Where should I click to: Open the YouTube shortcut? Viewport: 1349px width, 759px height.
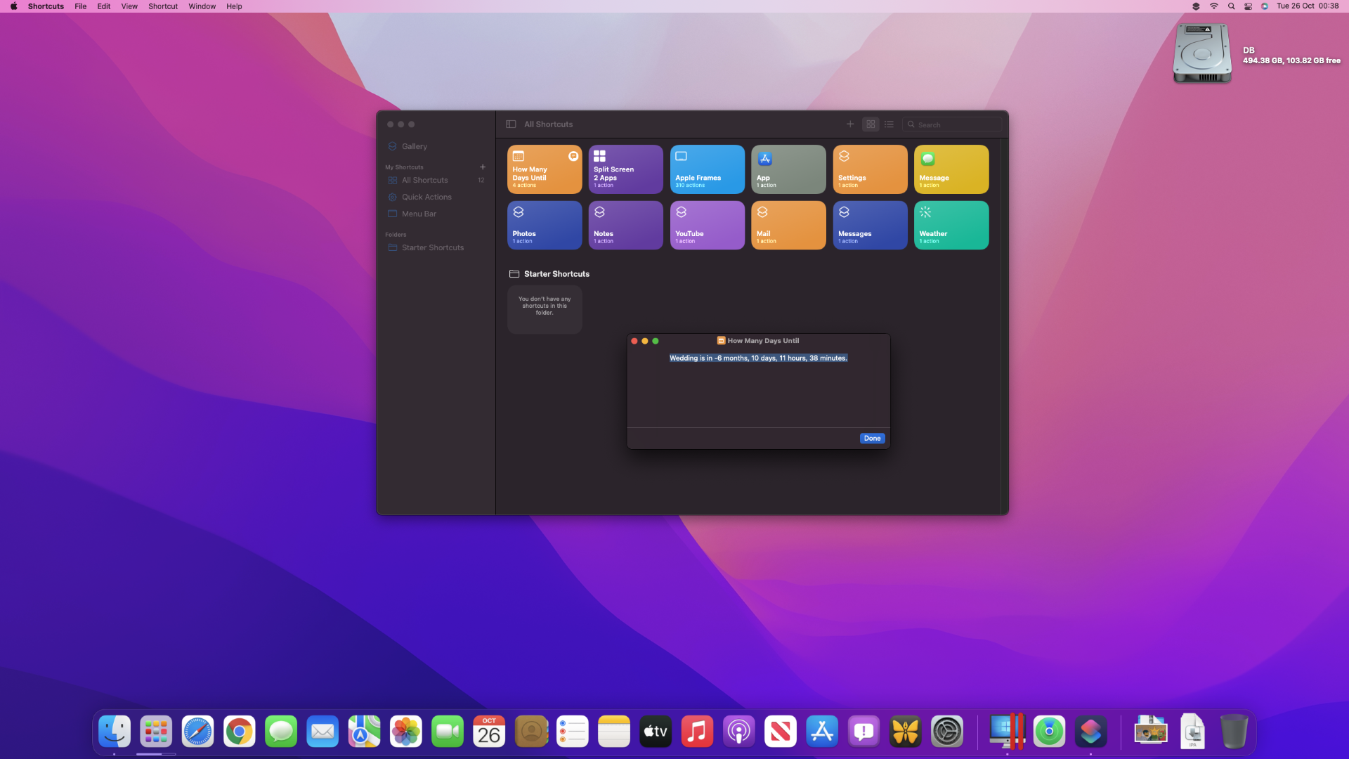pos(707,225)
